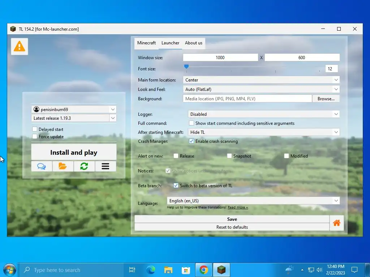The height and width of the screenshot is (277, 370).
Task: Open Task View in the taskbar
Action: 132,270
